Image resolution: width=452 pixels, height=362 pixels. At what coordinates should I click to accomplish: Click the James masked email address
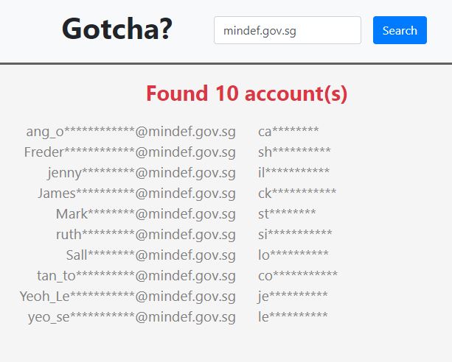136,194
